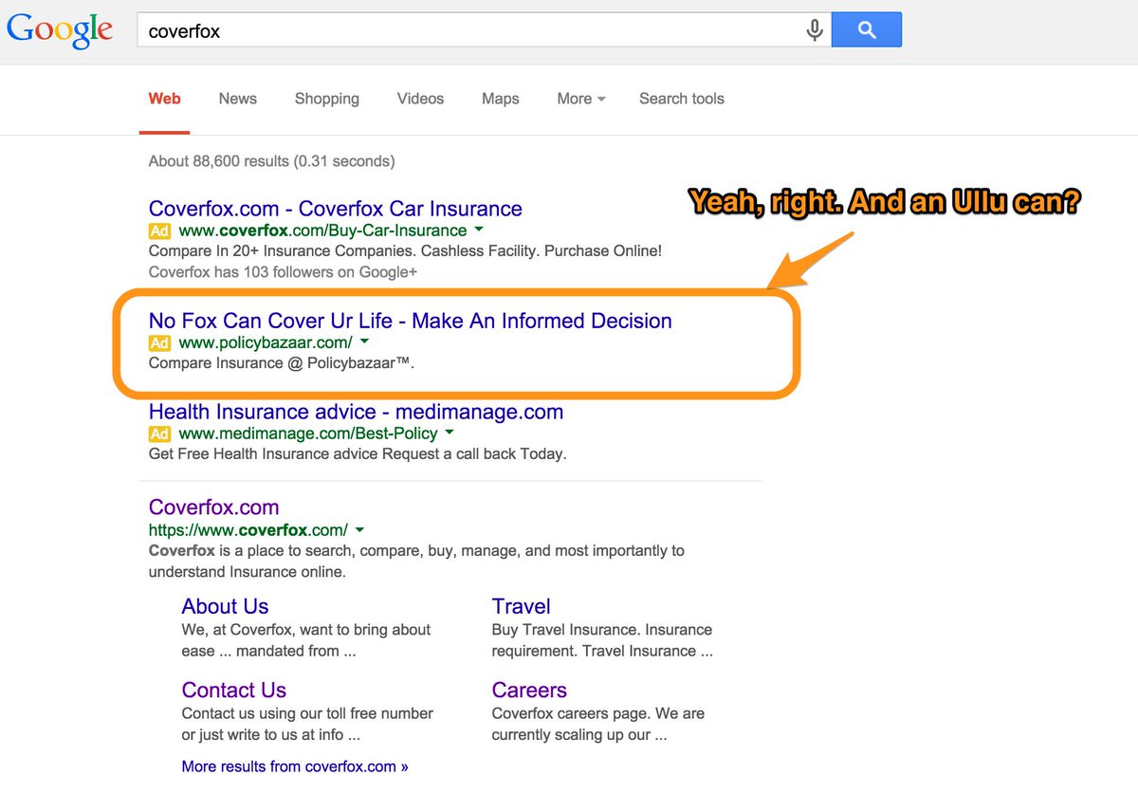Click Ad badge next to www.medimanage.com/Best-Policy

click(x=159, y=433)
